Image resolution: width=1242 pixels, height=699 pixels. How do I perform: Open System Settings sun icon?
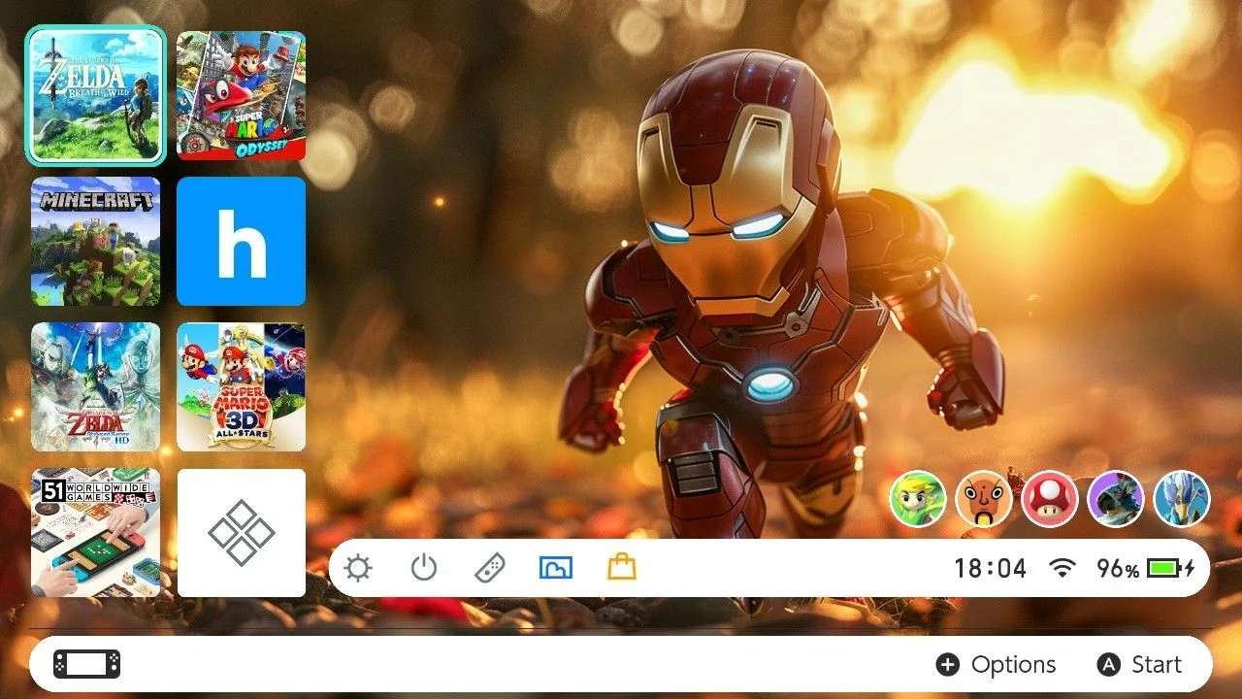coord(358,568)
